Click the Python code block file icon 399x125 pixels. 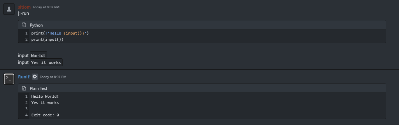[24, 25]
